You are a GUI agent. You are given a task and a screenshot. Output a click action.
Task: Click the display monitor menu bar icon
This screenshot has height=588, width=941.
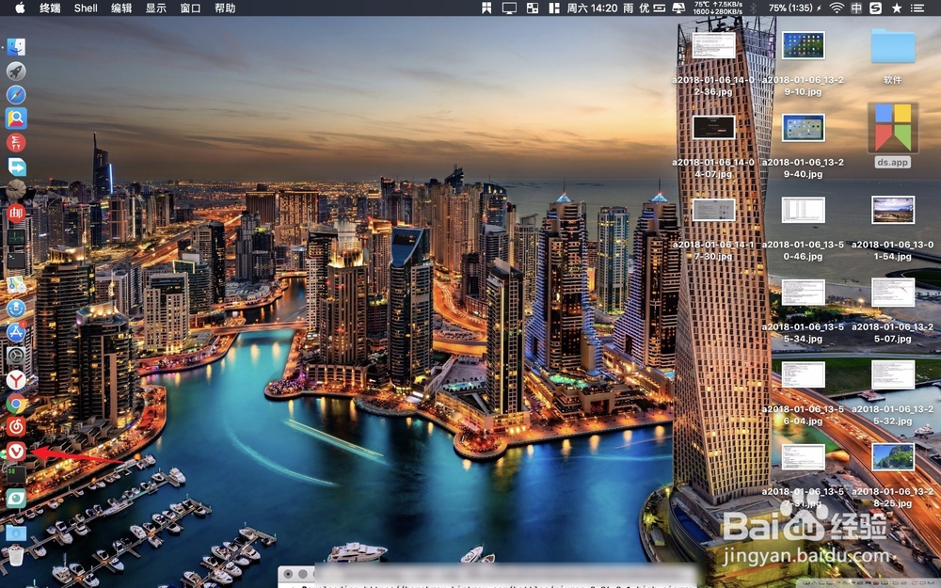pyautogui.click(x=509, y=8)
